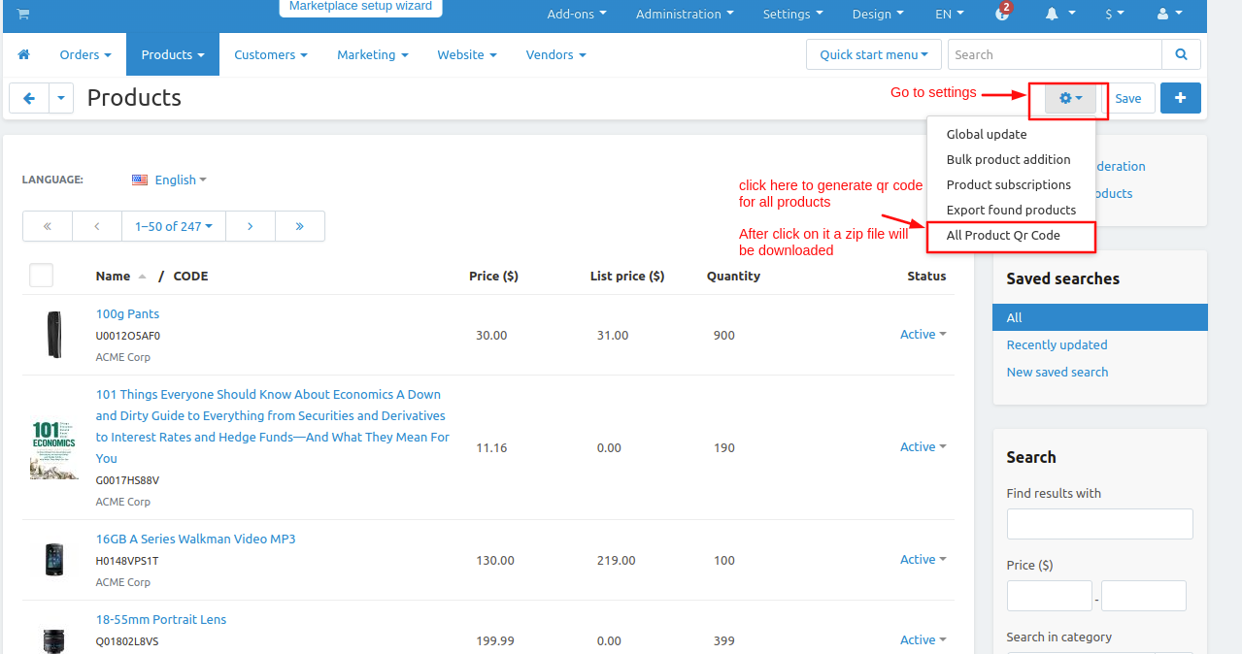Click the 101 Economics book thumbnail

click(53, 449)
